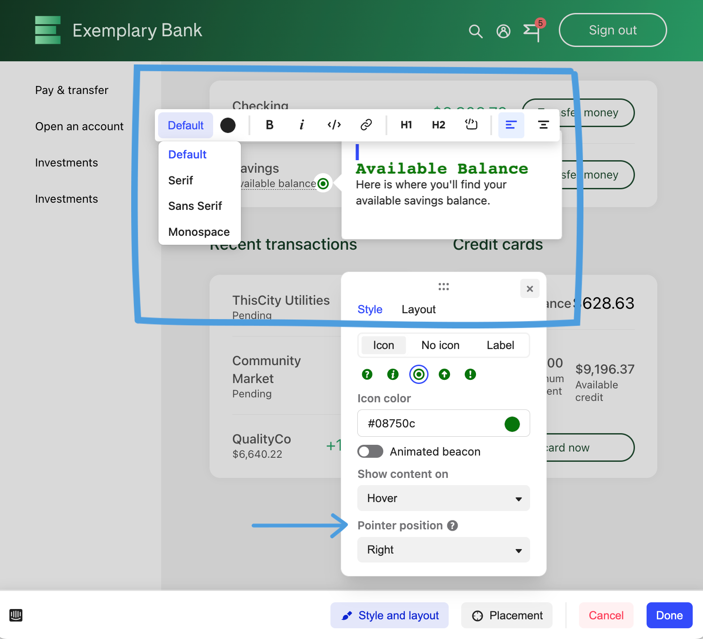Open the Pointer position dropdown
703x639 pixels.
coord(443,550)
